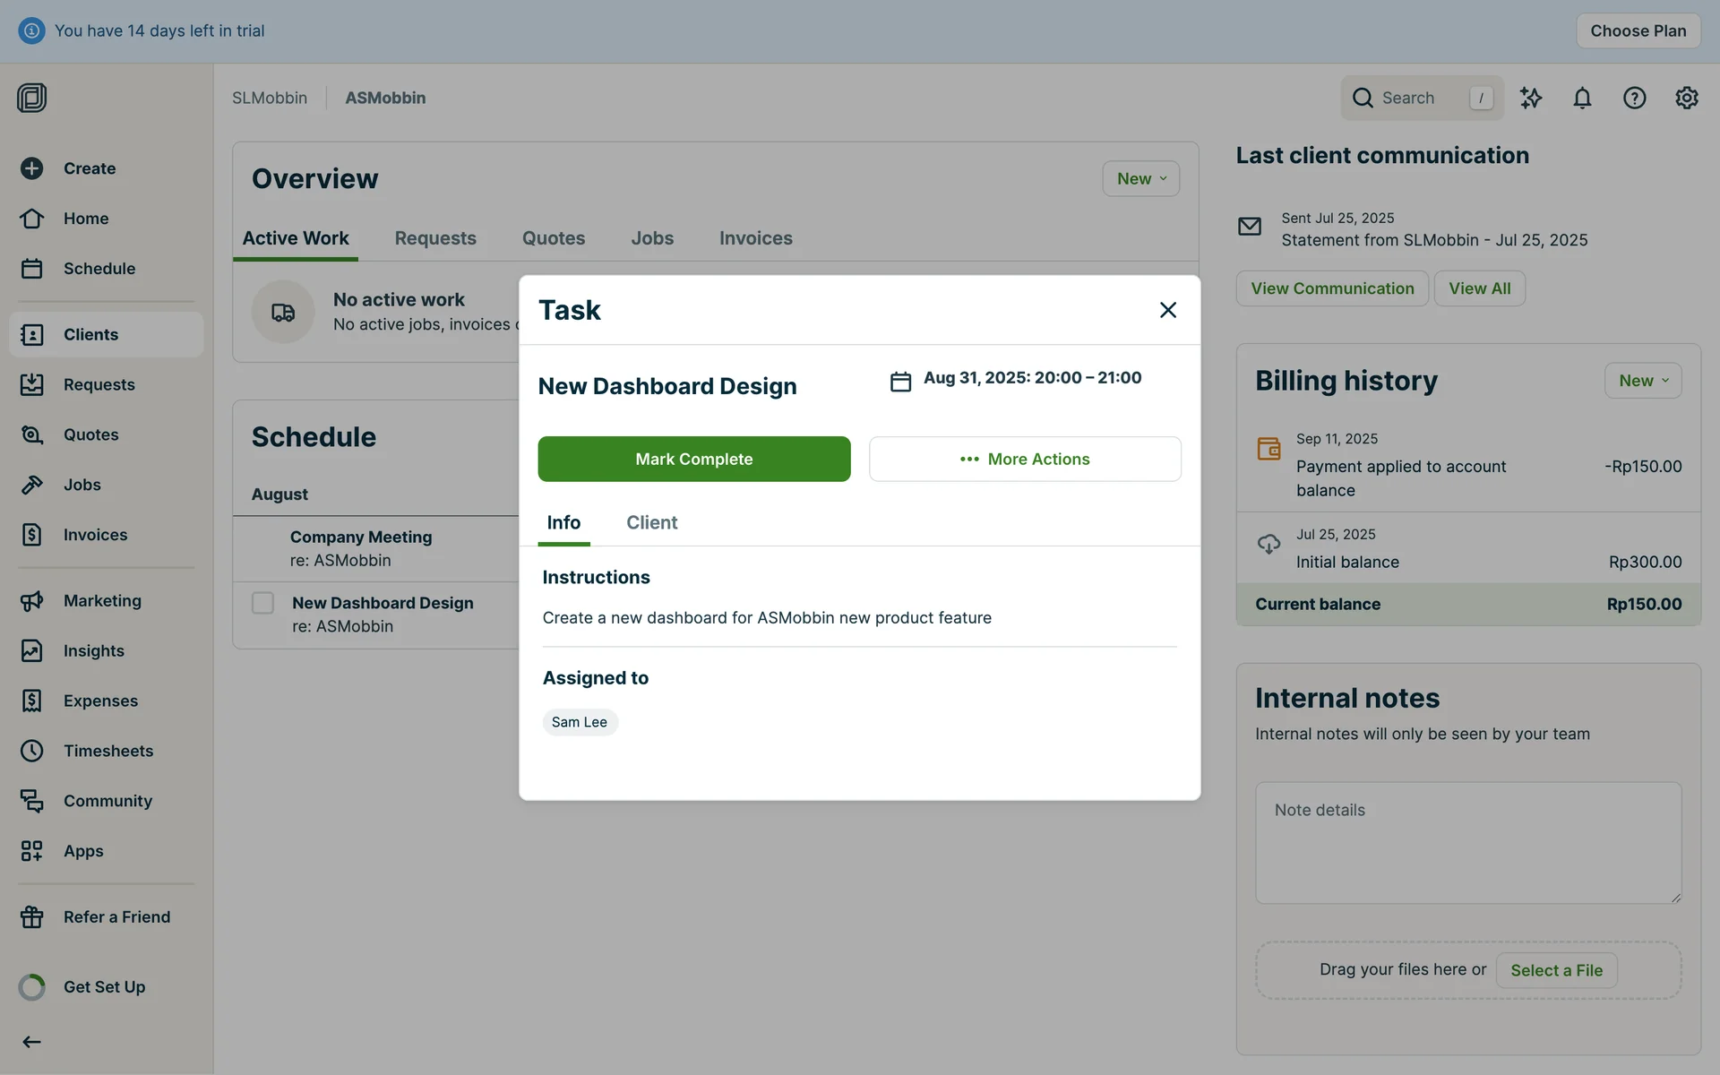The width and height of the screenshot is (1720, 1075).
Task: Open the help question mark icon
Action: pos(1634,98)
